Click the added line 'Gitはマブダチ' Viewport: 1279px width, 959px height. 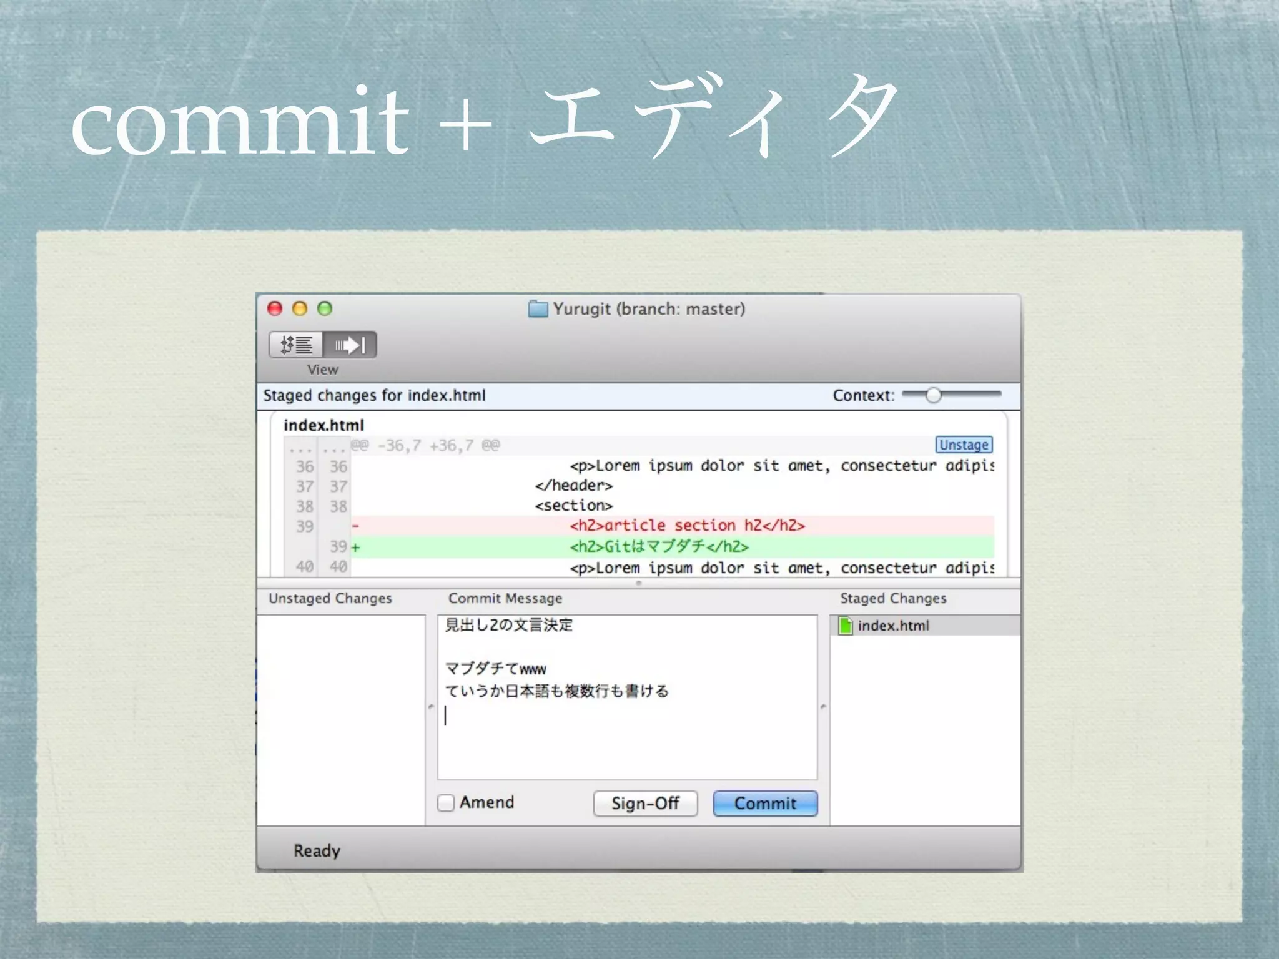[672, 547]
